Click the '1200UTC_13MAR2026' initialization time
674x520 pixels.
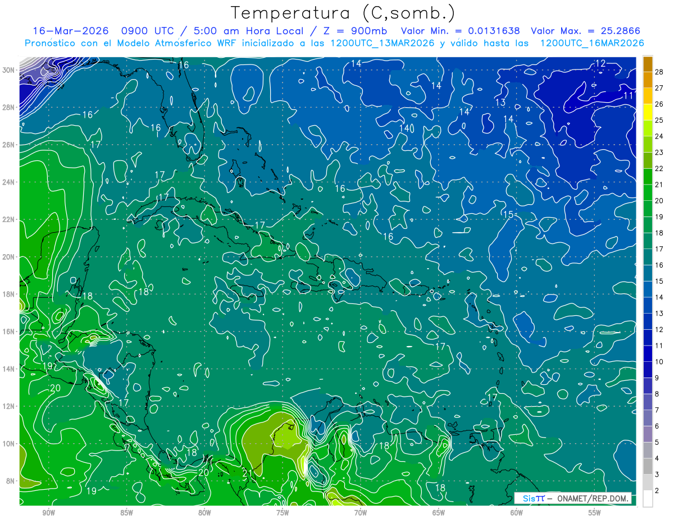click(383, 43)
